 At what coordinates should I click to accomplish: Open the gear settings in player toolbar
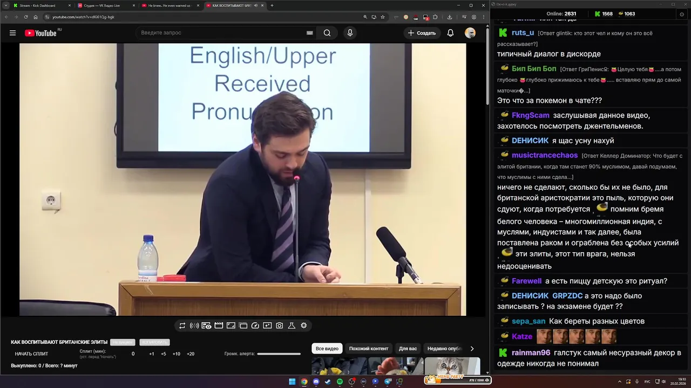click(x=304, y=325)
